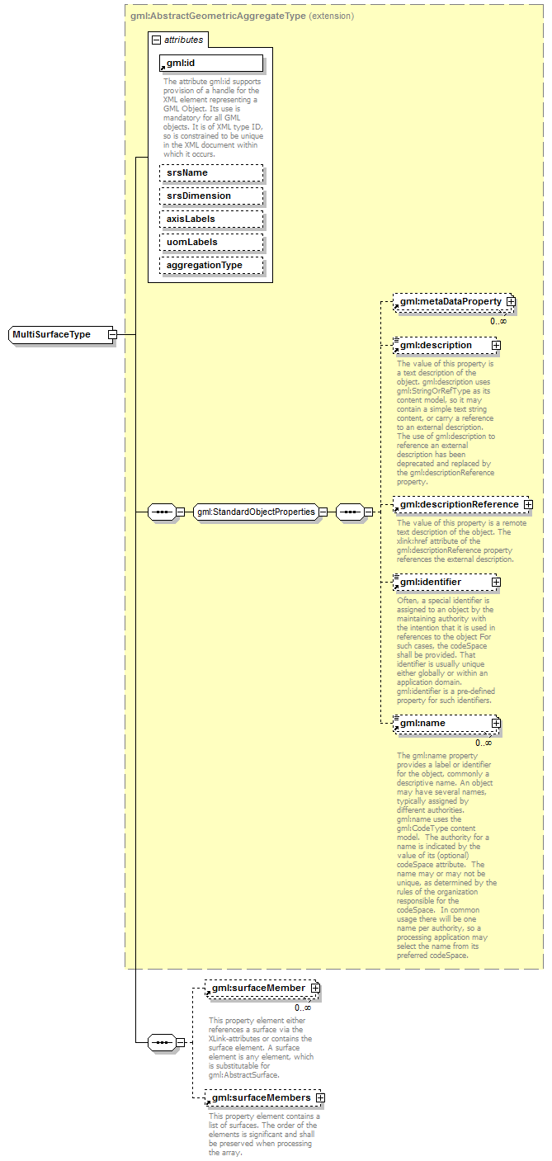The image size is (552, 1161).
Task: Collapse the MultiSurfaceType node
Action: tap(112, 334)
